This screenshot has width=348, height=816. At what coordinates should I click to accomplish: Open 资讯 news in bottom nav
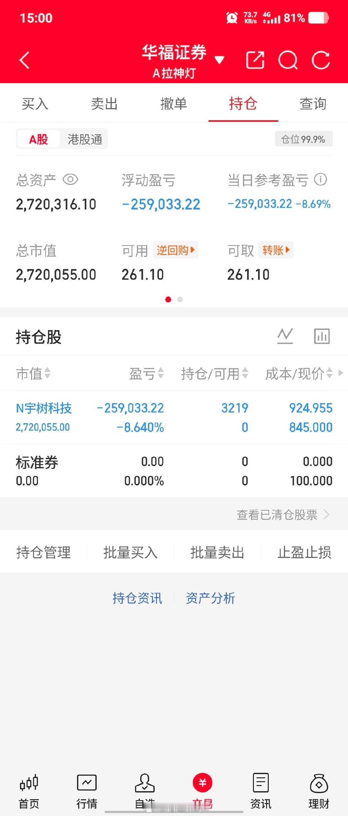[261, 792]
